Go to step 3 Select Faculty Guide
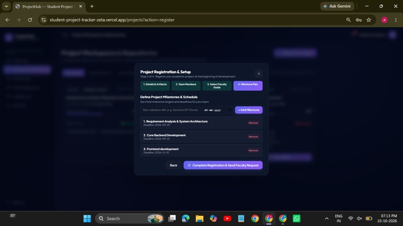Image resolution: width=403 pixels, height=226 pixels. tap(217, 86)
